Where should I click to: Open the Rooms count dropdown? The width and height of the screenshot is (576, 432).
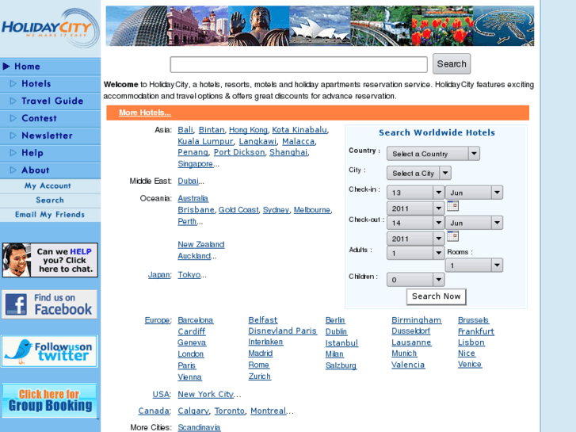pyautogui.click(x=474, y=266)
